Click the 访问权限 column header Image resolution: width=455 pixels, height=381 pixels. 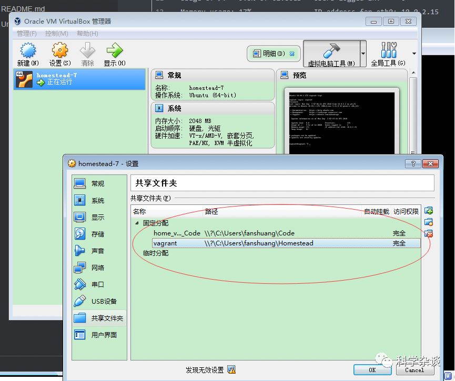click(x=406, y=212)
